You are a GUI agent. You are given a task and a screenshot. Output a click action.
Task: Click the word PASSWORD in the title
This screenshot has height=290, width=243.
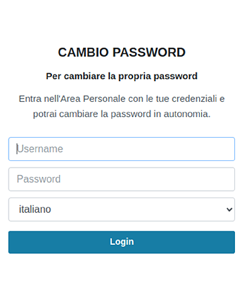[x=149, y=53]
